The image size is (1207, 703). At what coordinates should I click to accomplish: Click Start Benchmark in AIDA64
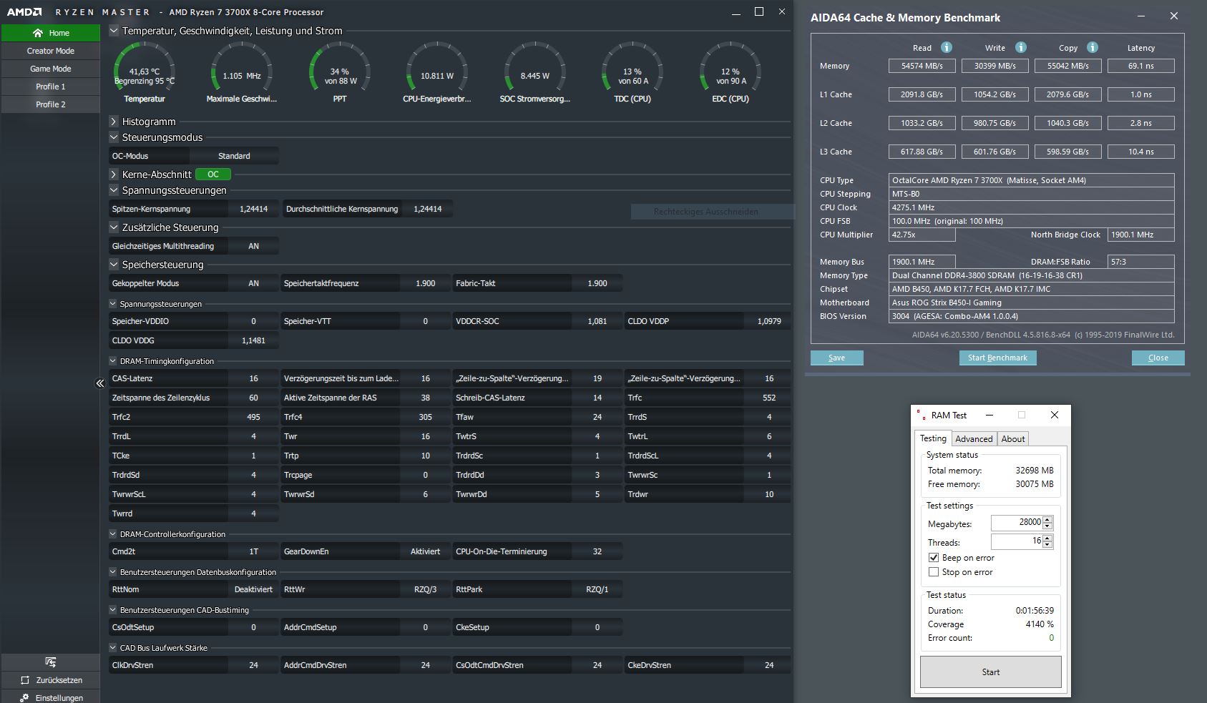[x=997, y=358]
